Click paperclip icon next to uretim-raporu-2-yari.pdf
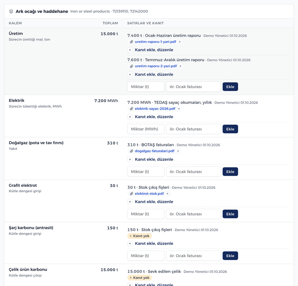 131,66
